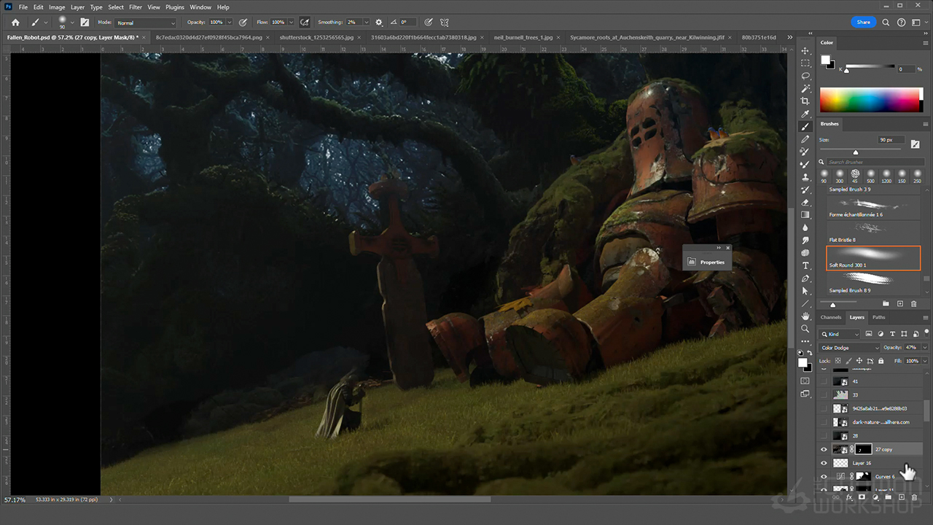Choose the Zoom tool in toolbar
This screenshot has width=933, height=525.
pos(805,329)
